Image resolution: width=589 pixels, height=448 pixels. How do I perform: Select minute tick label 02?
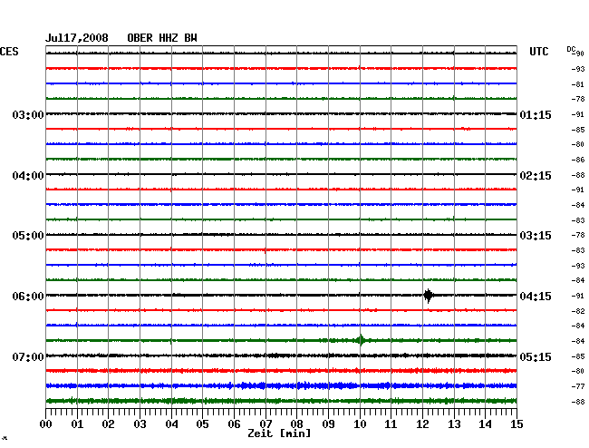(108, 424)
